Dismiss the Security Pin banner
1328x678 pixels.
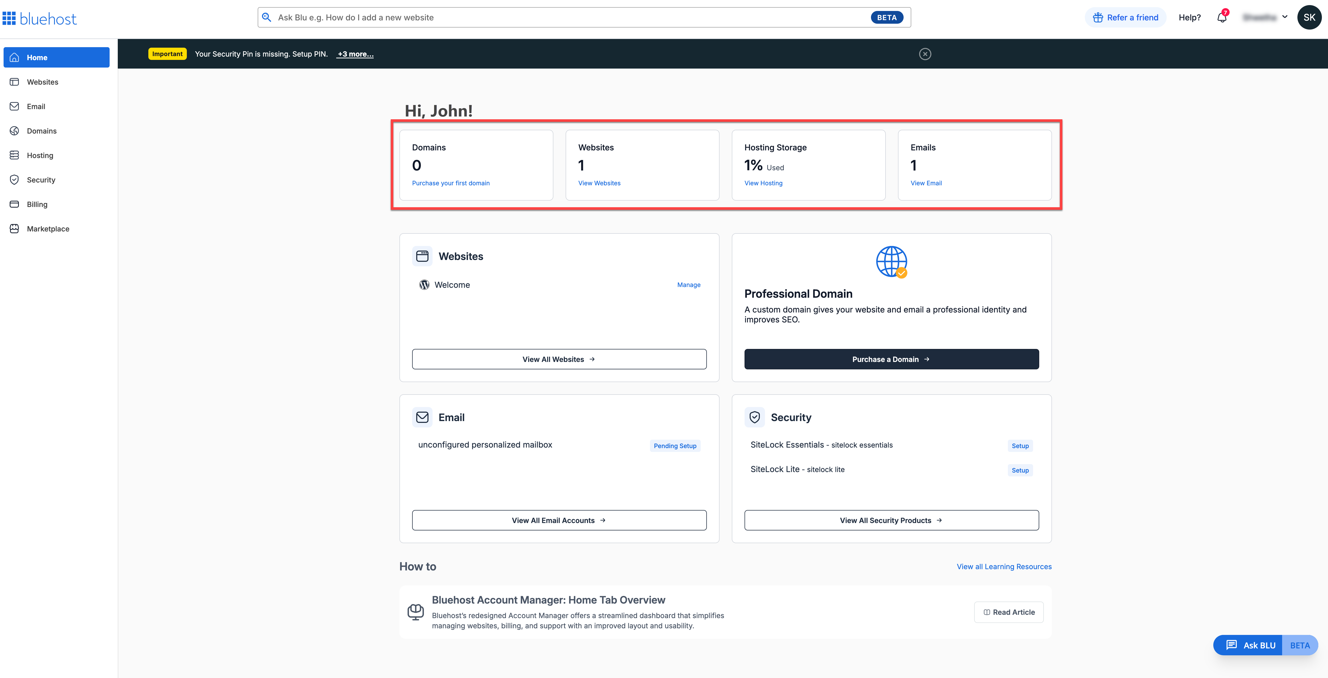(x=925, y=54)
